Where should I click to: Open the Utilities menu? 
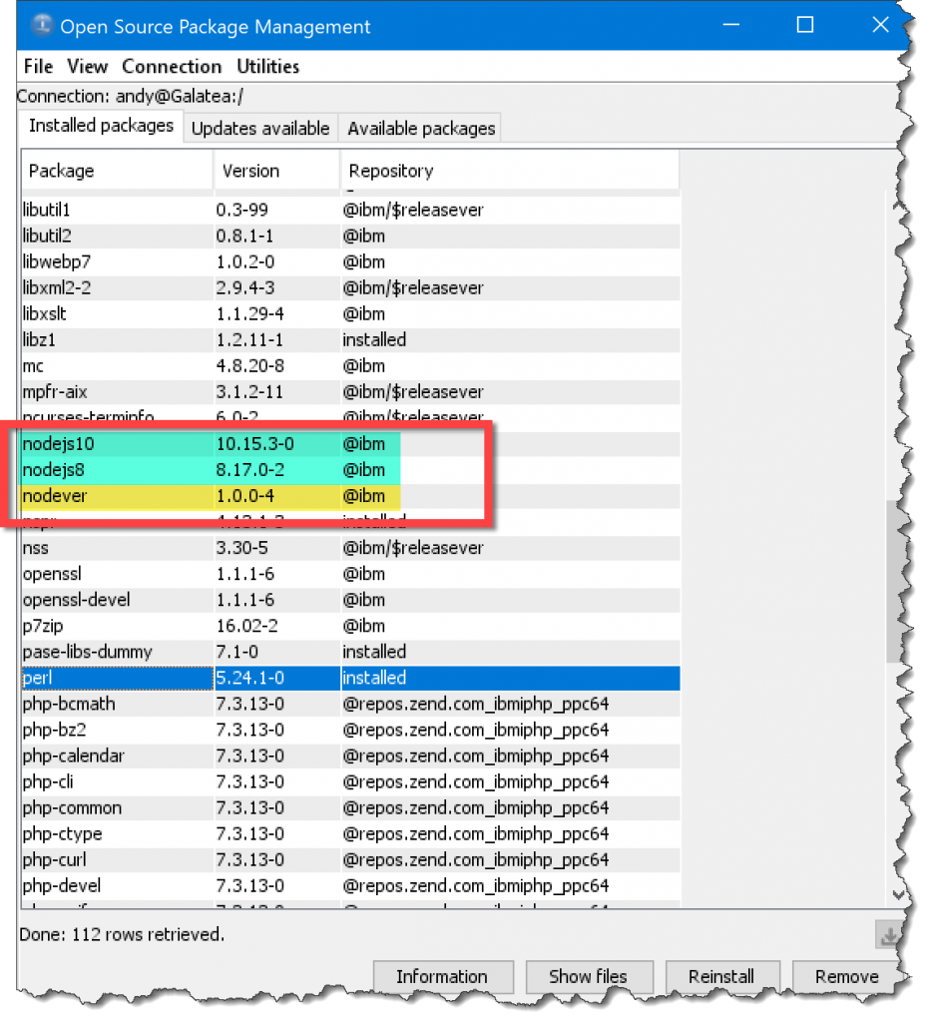coord(267,67)
